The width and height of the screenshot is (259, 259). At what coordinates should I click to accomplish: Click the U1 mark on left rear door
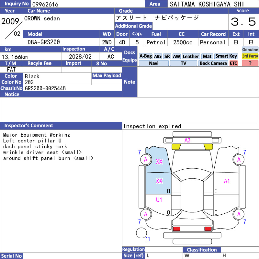coord(159,200)
